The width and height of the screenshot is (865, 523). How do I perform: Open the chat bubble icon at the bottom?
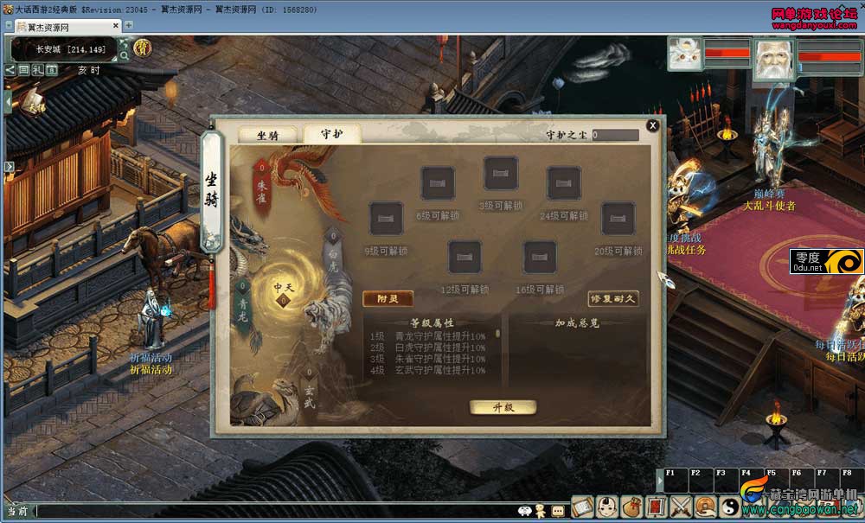coord(558,512)
